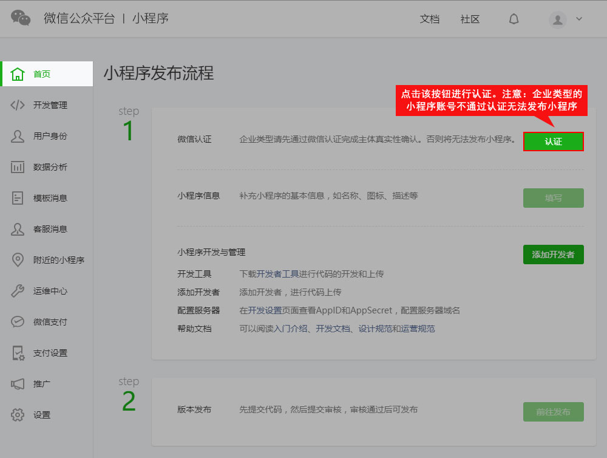Click the 前往发布 button
The image size is (607, 458).
pyautogui.click(x=553, y=412)
